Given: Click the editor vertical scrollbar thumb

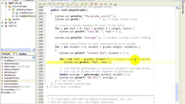Looking at the screenshot, I should pos(177,92).
